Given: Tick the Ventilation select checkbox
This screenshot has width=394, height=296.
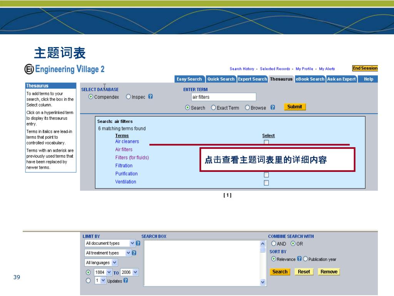Looking at the screenshot, I should point(266,183).
